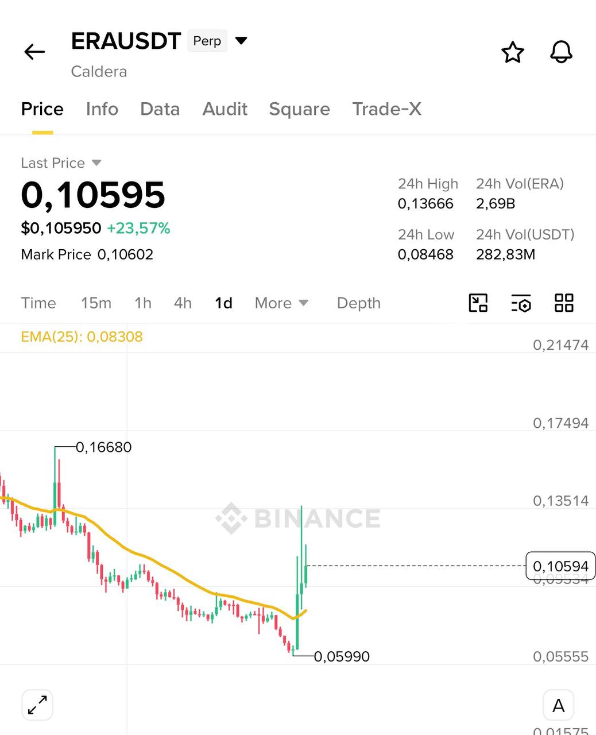Image resolution: width=596 pixels, height=735 pixels.
Task: Expand chart to fullscreen with arrows icon
Action: point(37,705)
